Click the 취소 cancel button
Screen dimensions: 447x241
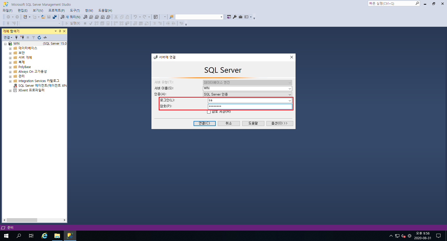(229, 123)
